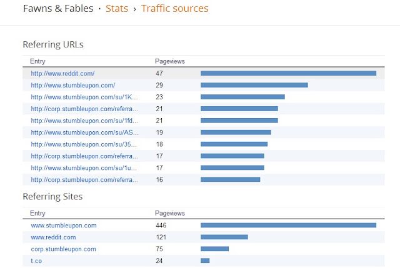
Task: Open corp.stumbleupon.com/referra... link with 17 pageviews
Action: pos(84,156)
